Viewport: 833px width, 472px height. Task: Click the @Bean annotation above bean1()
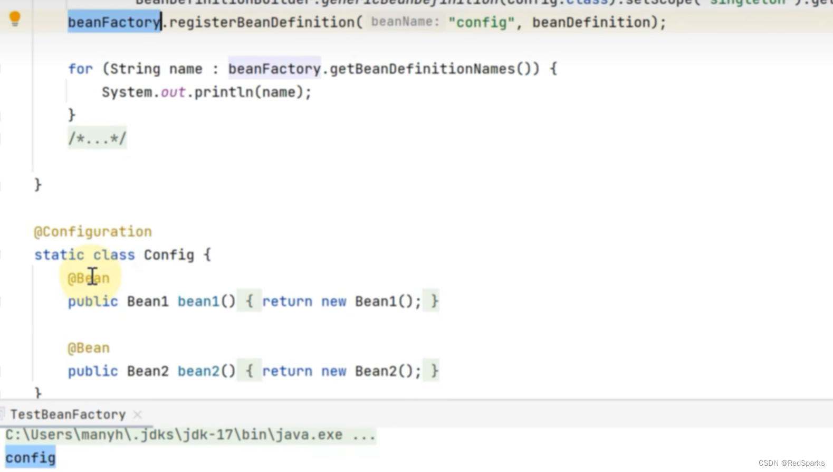89,278
